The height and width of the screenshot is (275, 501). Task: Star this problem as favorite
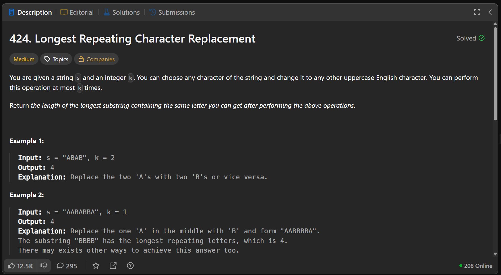[96, 266]
